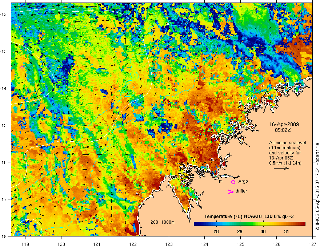
Task: Click the 'and velocity for' caption line
Action: (x=285, y=153)
